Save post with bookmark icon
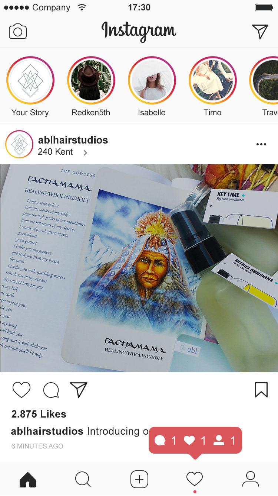This screenshot has width=278, height=496. click(261, 390)
